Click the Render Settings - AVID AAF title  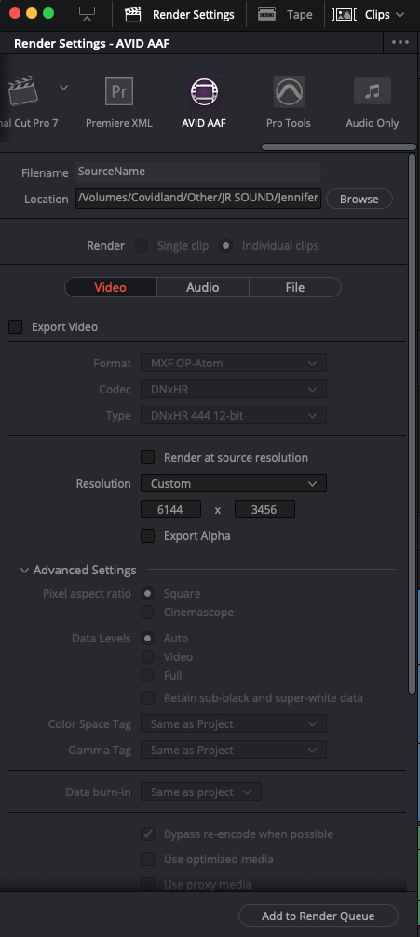[92, 43]
